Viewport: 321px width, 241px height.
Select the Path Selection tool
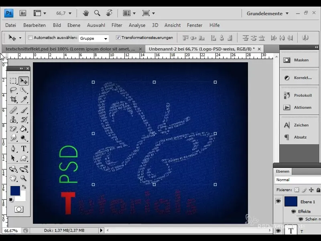click(13, 158)
